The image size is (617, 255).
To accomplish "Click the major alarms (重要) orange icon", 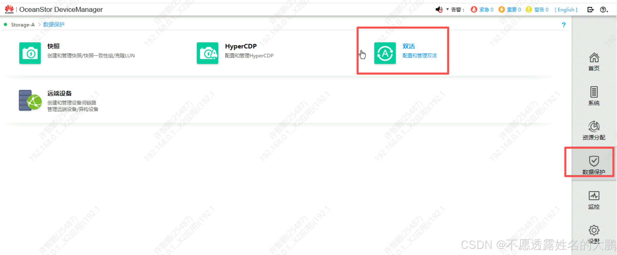I will point(502,9).
